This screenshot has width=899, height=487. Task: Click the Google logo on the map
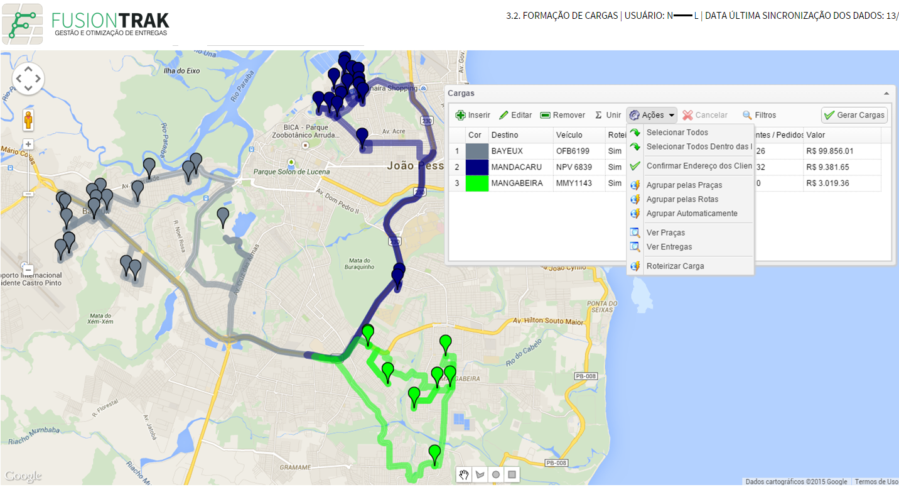[x=23, y=476]
